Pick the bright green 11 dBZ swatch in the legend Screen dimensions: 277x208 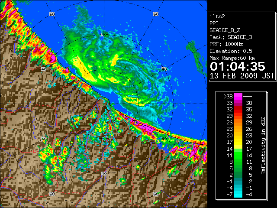pyautogui.click(x=238, y=155)
